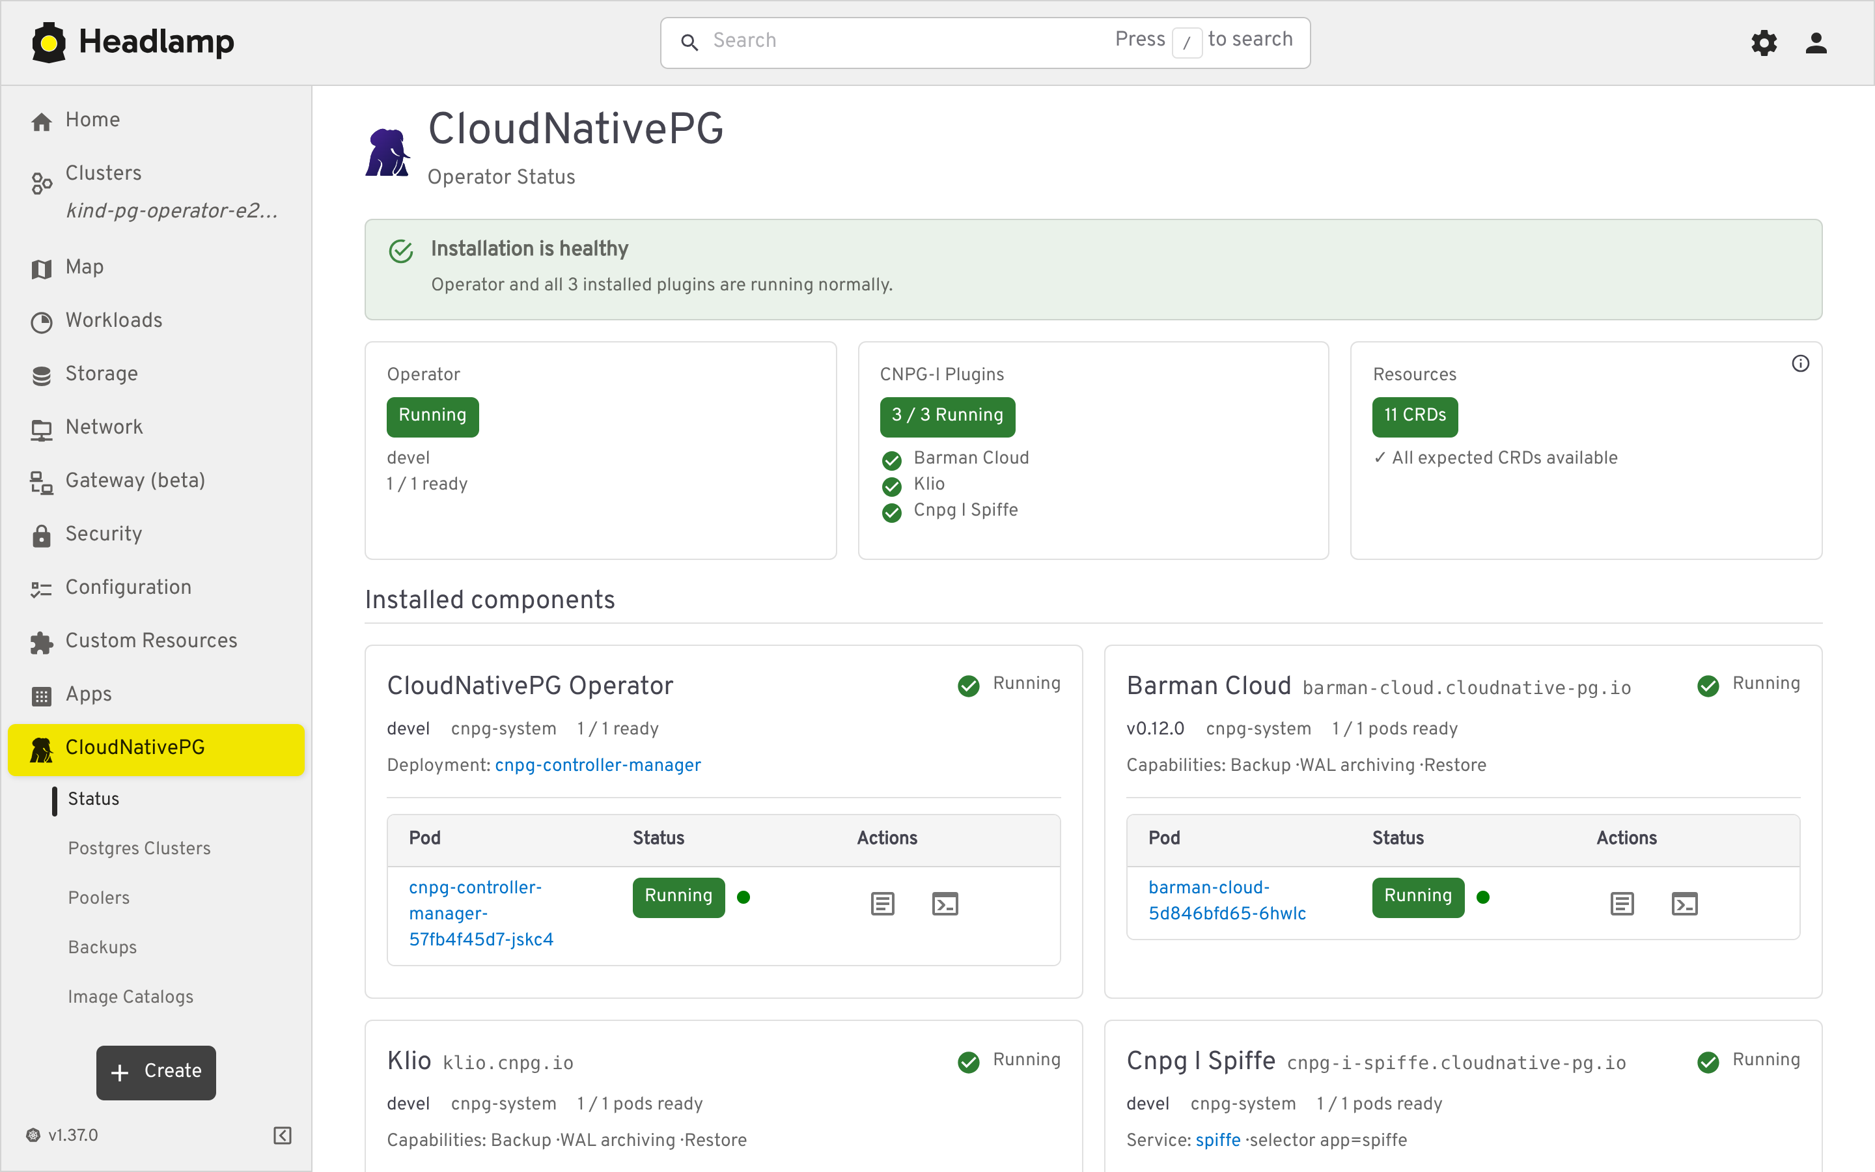Click the Storage sidebar icon

coord(41,375)
